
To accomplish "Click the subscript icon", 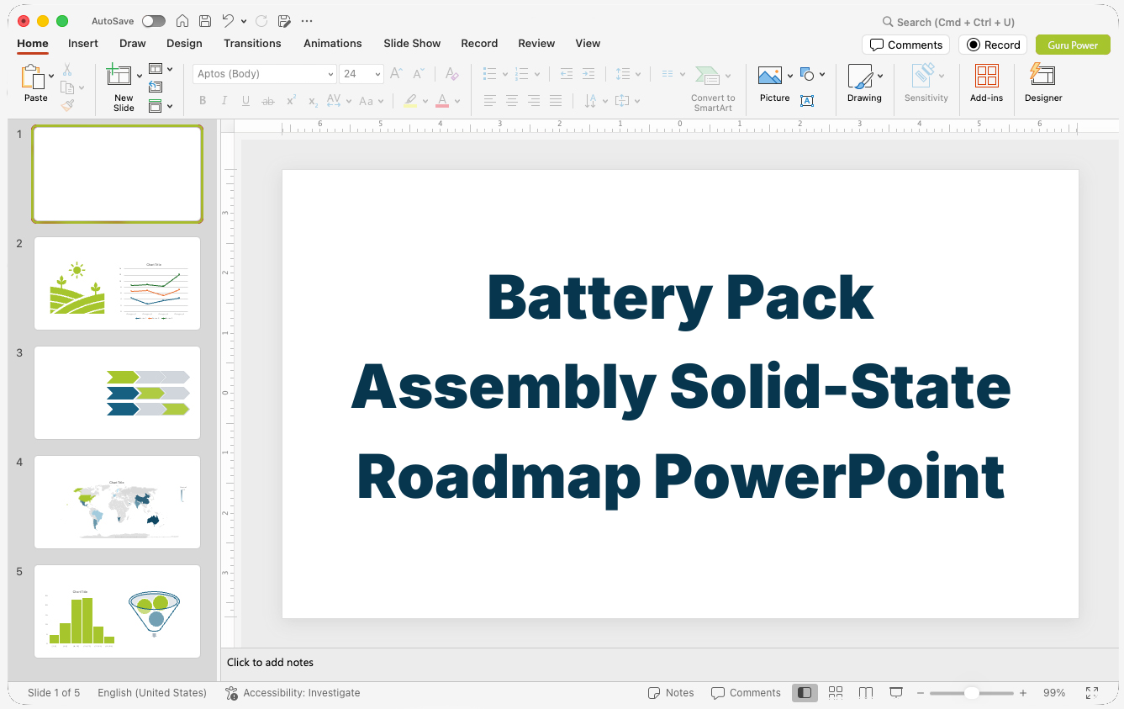I will pyautogui.click(x=313, y=101).
